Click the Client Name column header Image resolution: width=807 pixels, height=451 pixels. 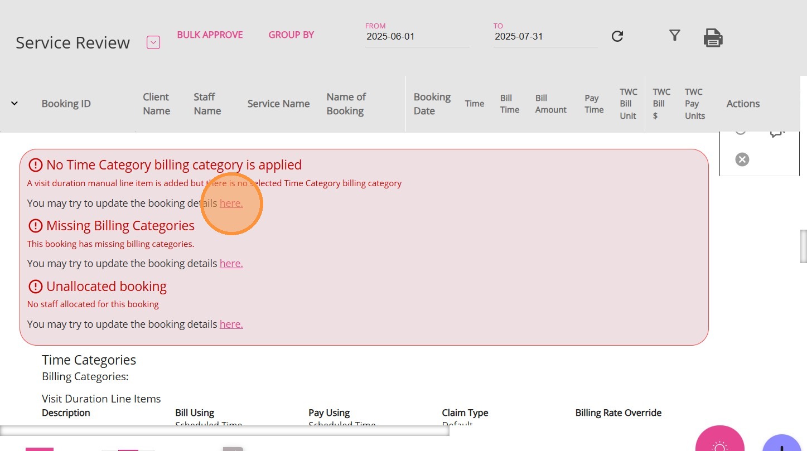(156, 104)
